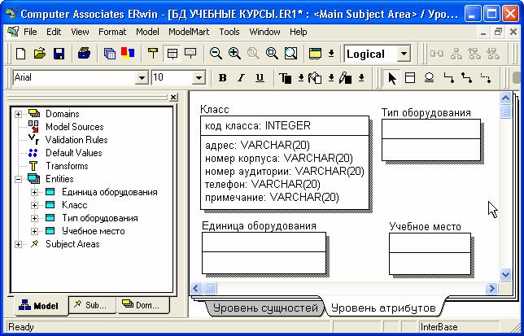
Task: Open the Model menu
Action: tap(147, 32)
